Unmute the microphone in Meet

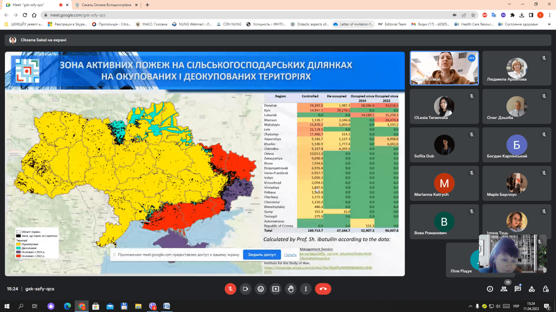coord(230,289)
